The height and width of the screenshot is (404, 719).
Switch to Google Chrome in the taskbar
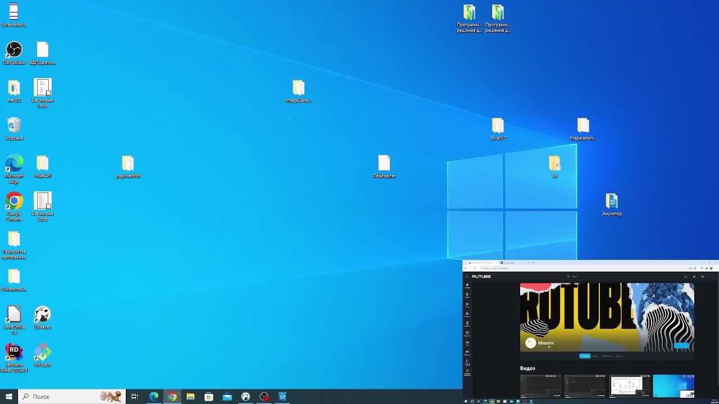pos(172,397)
